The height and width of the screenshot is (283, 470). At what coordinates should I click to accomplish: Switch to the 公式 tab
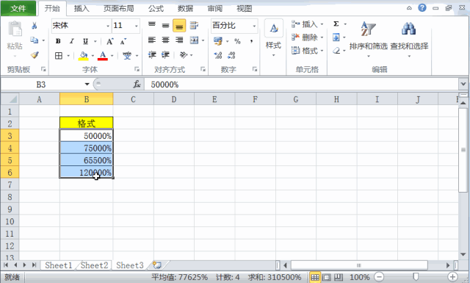click(x=156, y=9)
